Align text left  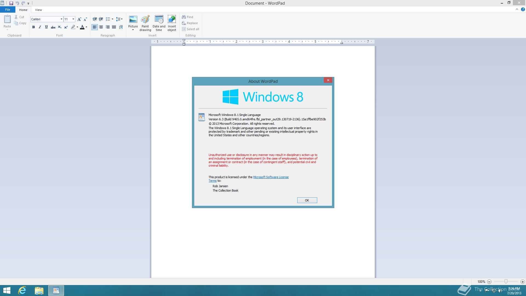coord(95,27)
